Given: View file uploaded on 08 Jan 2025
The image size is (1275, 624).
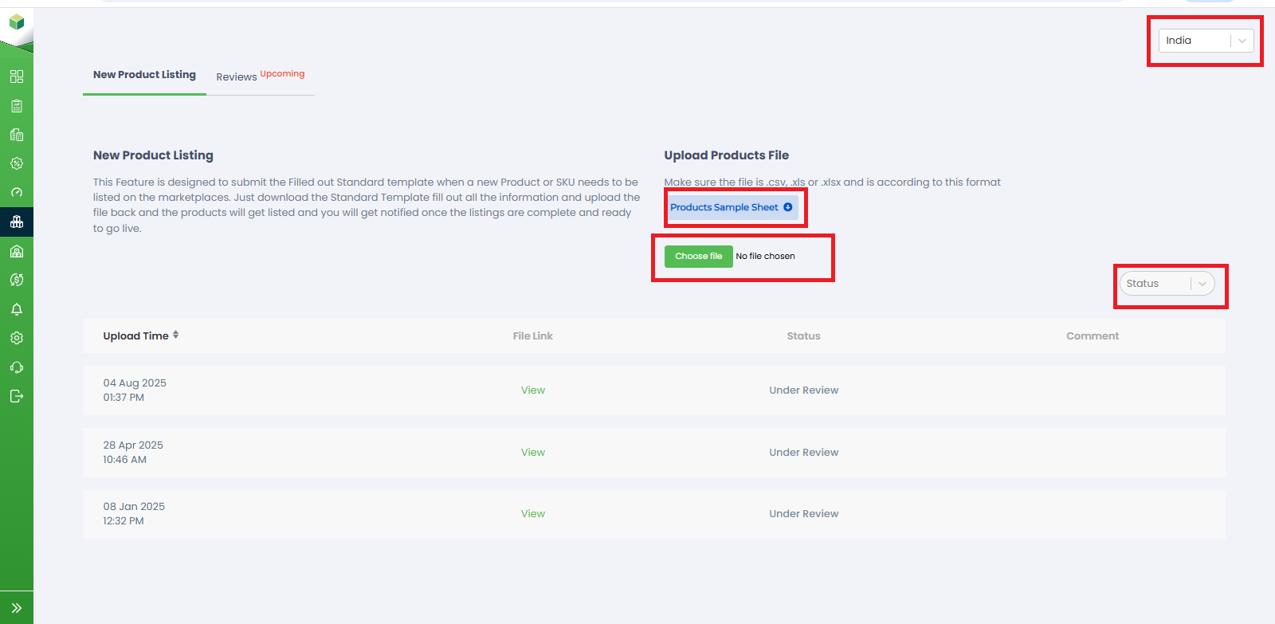Looking at the screenshot, I should [532, 514].
